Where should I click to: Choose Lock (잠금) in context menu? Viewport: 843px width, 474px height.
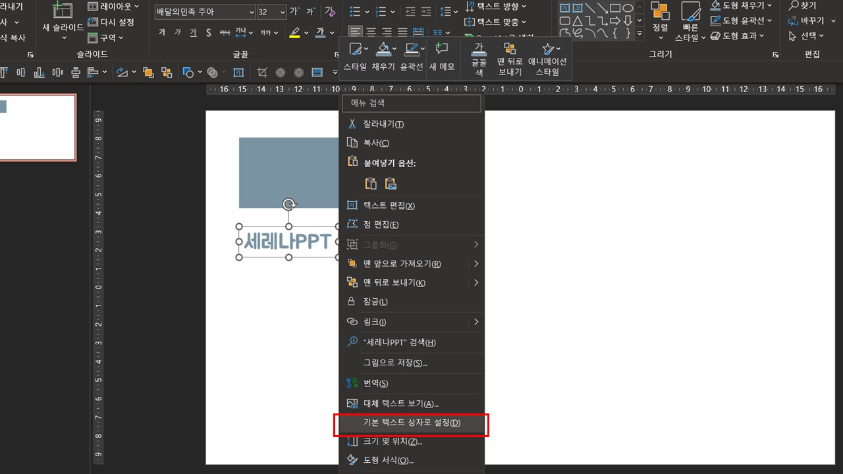coord(412,302)
